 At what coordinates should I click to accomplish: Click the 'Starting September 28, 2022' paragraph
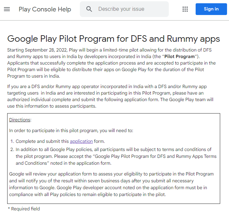112,63
